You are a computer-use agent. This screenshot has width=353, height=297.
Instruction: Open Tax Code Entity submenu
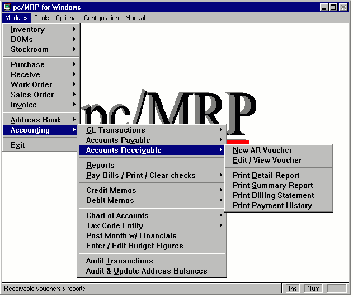tap(152, 225)
